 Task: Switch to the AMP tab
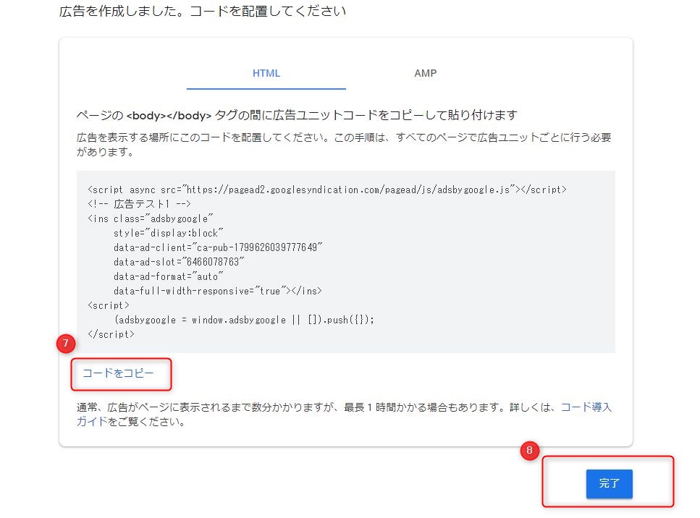(x=425, y=73)
